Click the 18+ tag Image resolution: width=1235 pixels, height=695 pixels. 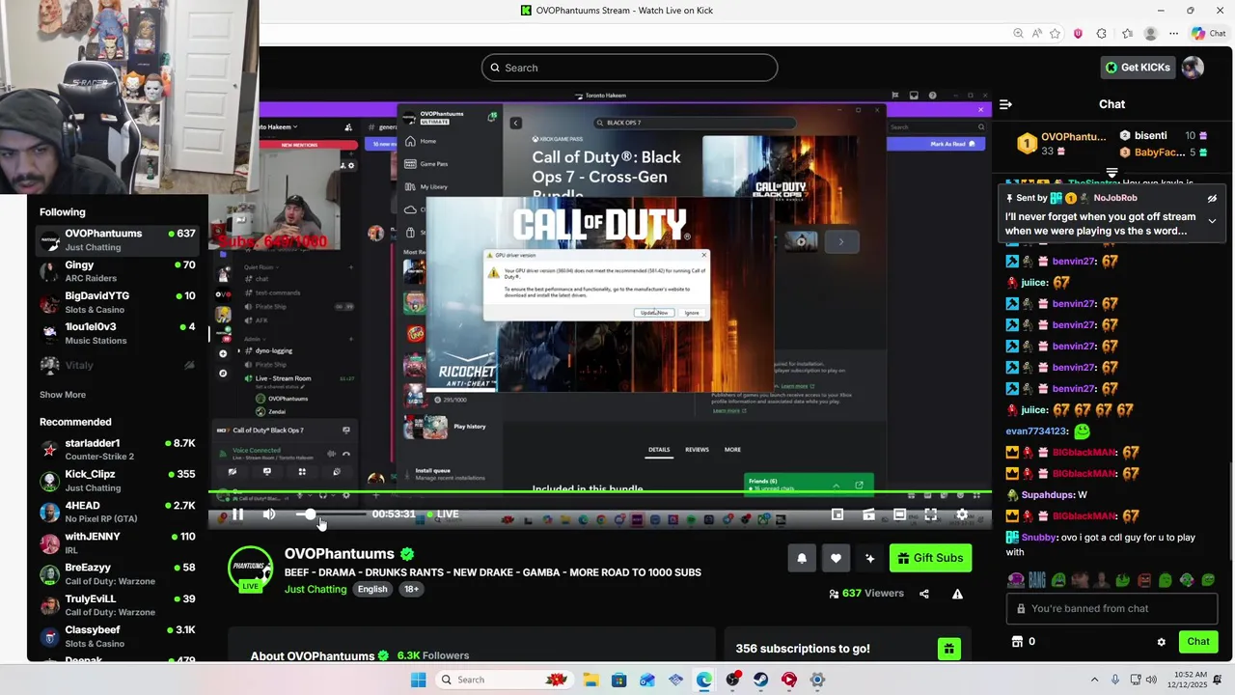click(411, 590)
